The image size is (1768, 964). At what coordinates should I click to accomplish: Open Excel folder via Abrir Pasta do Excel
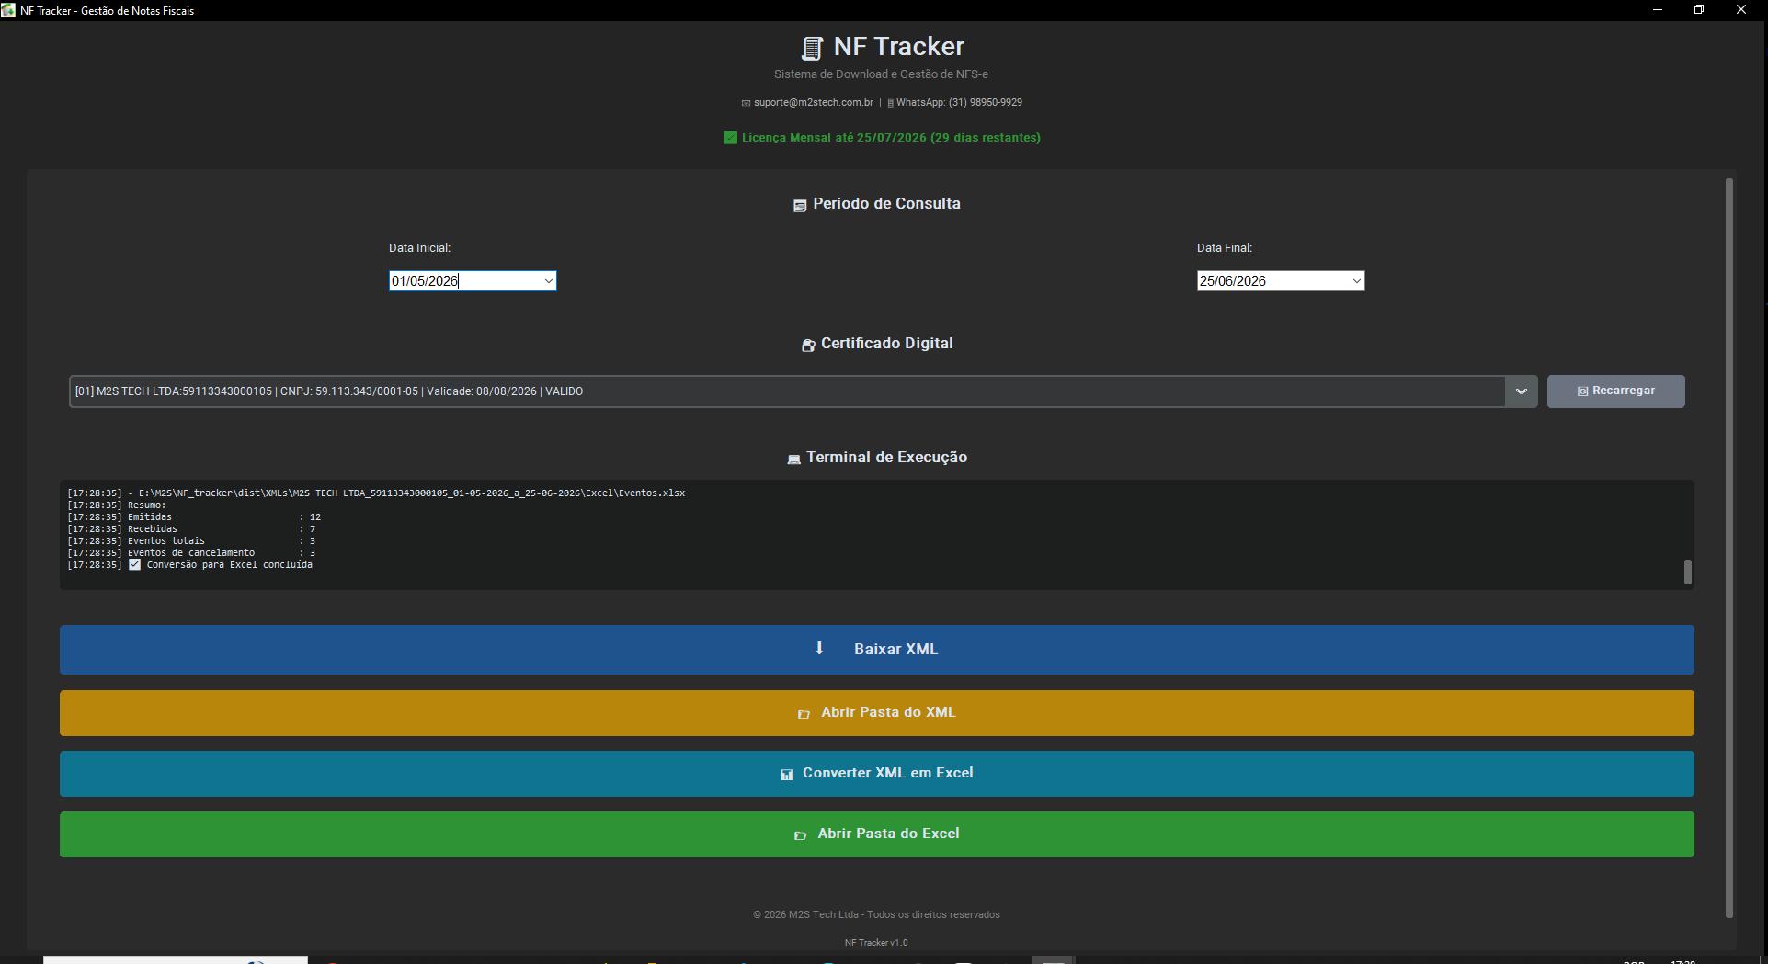point(876,834)
